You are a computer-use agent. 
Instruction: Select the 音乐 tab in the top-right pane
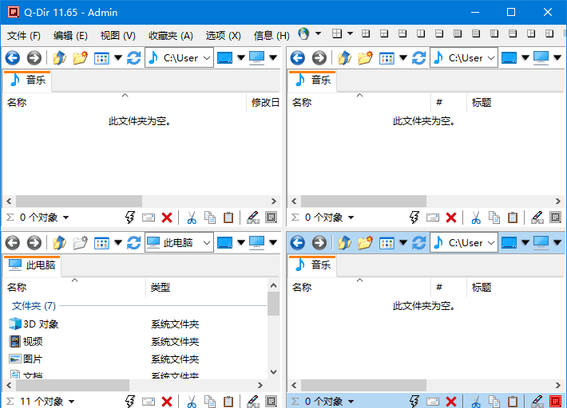313,80
